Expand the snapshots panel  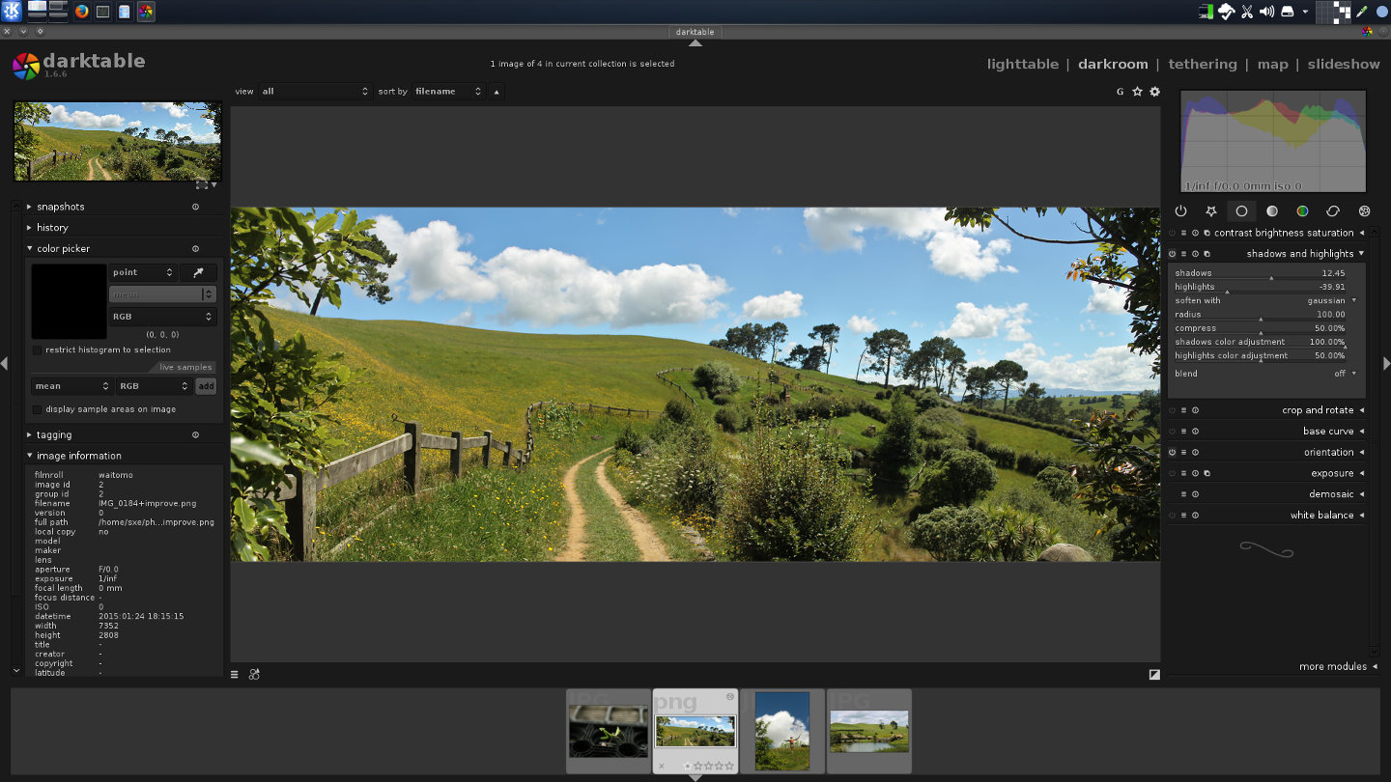(x=60, y=207)
